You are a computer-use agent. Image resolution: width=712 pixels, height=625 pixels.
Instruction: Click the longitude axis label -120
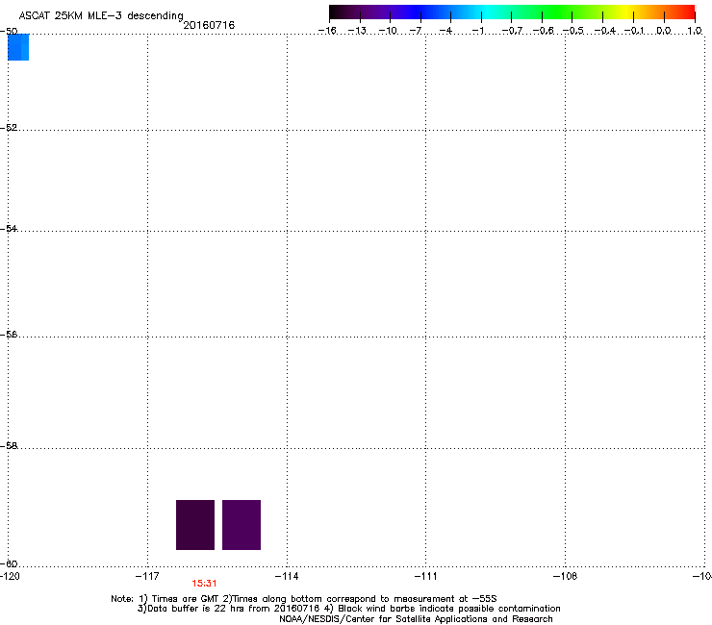pos(10,576)
